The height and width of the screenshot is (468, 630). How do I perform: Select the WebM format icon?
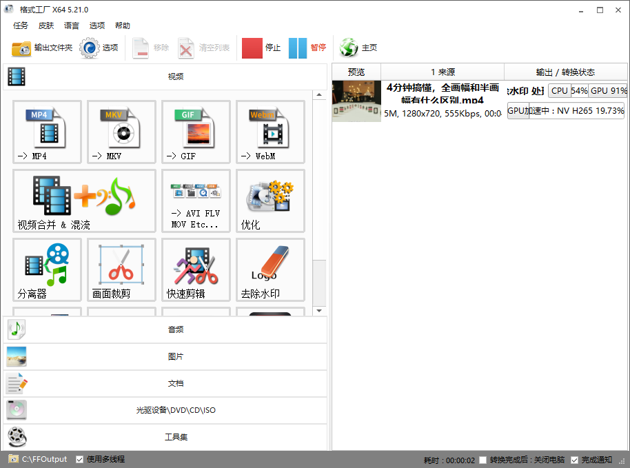[x=270, y=132]
